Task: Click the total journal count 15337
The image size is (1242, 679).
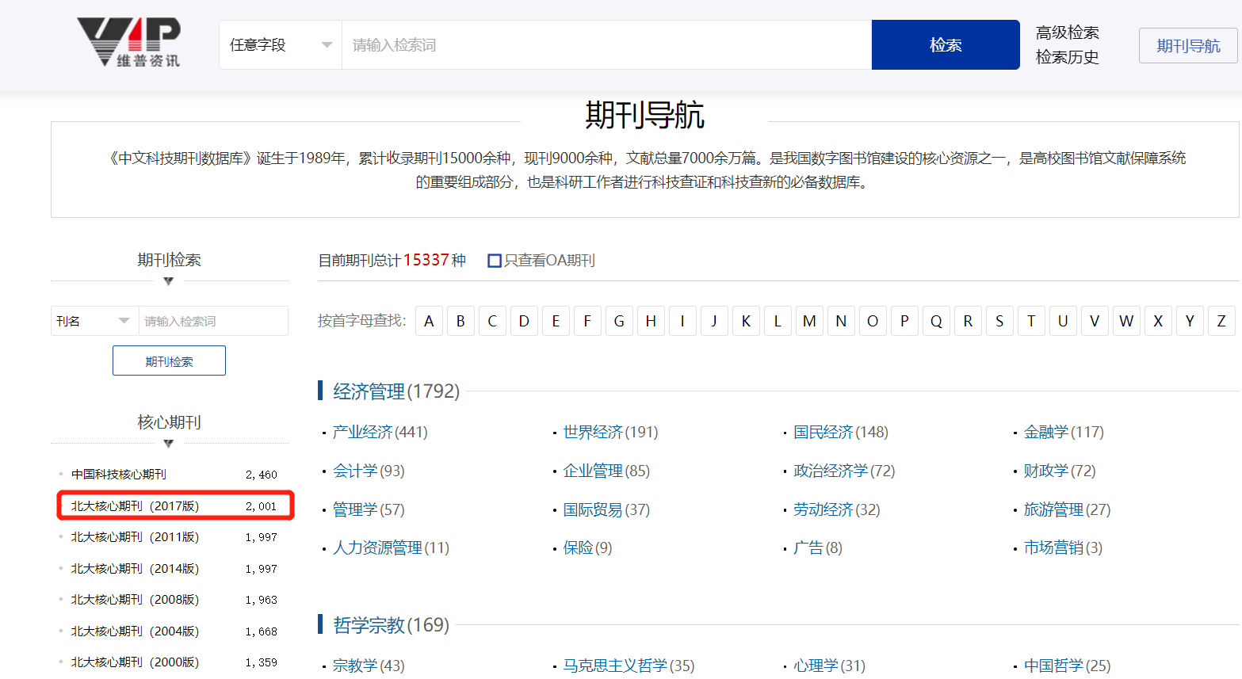Action: point(426,260)
